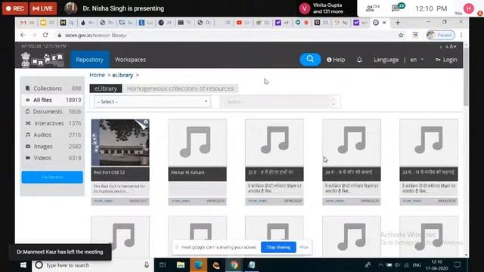Open the Help info link

point(336,60)
